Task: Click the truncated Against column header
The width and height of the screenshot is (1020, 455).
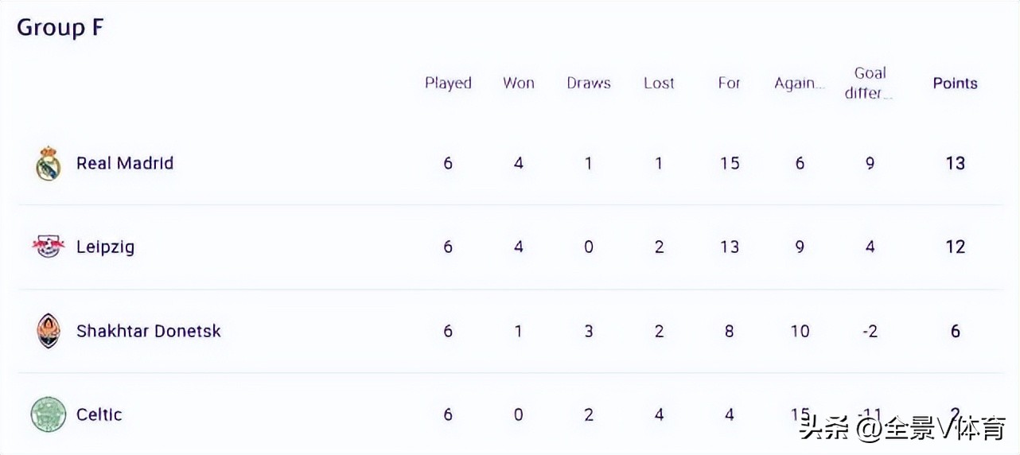Action: (x=799, y=84)
